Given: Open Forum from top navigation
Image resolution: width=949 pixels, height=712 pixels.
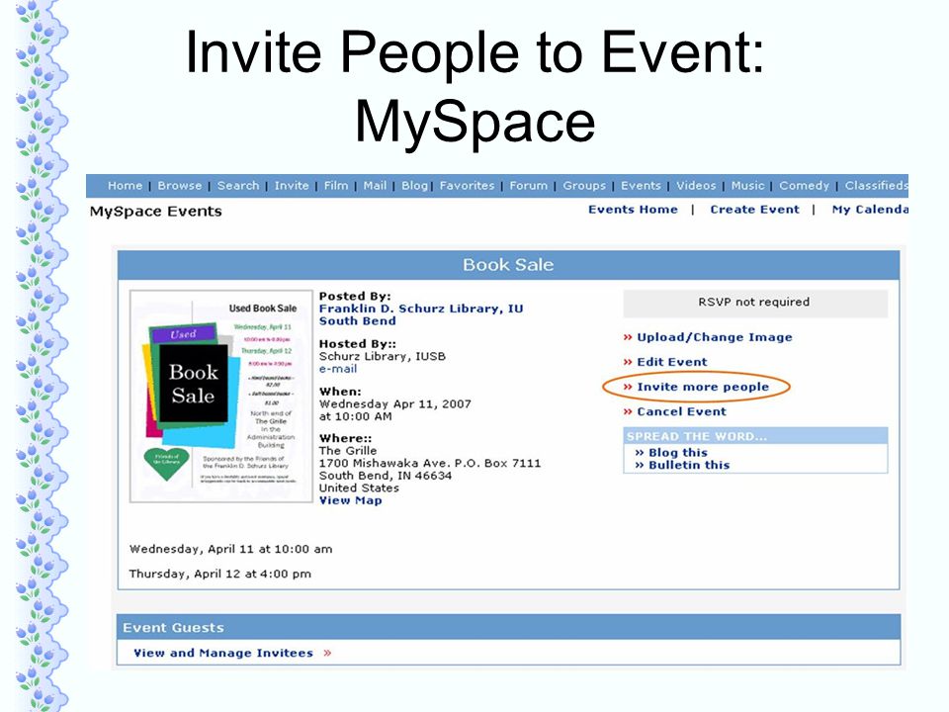Looking at the screenshot, I should coord(528,185).
